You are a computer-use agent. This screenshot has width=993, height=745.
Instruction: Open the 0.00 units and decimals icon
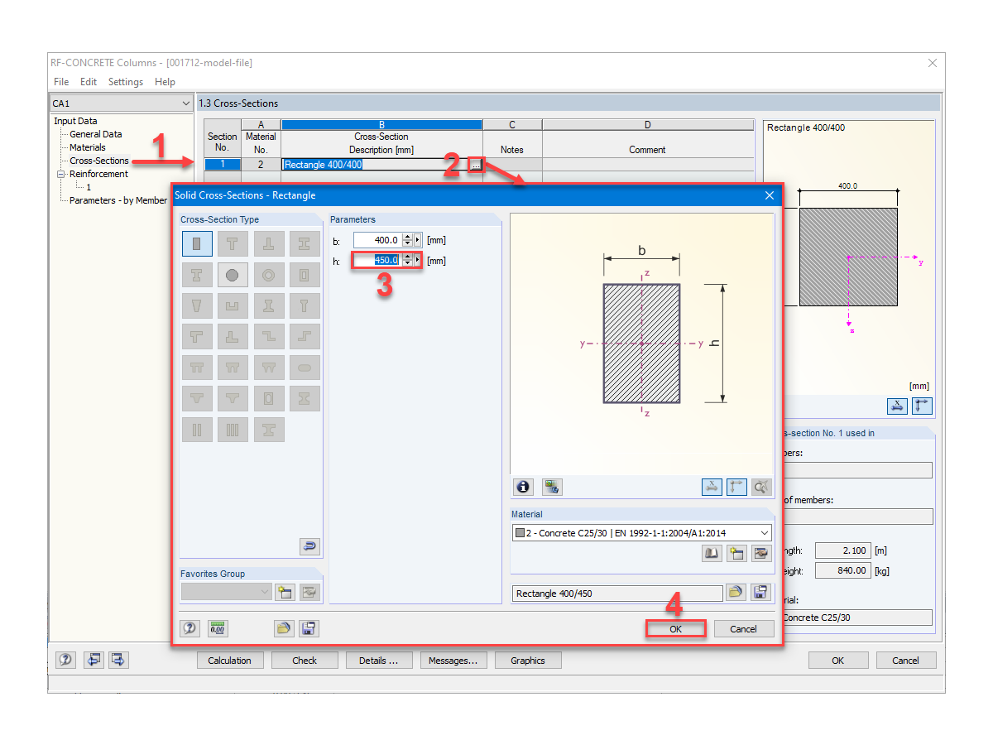click(x=218, y=628)
